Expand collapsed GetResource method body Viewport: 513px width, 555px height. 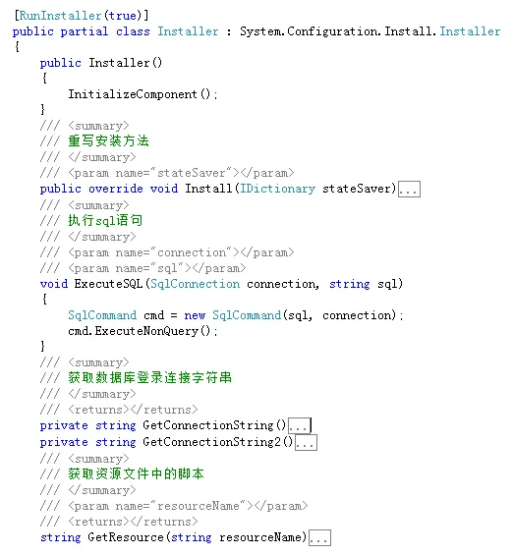pyautogui.click(x=319, y=537)
